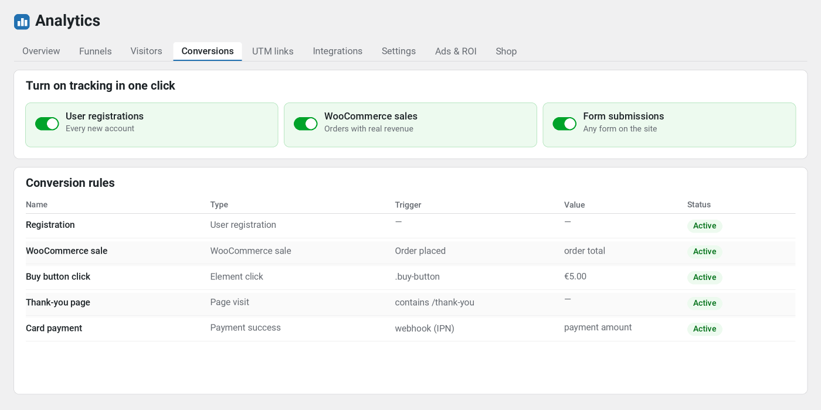
Task: Click the 'contains /thank-you' trigger cell
Action: (x=435, y=302)
